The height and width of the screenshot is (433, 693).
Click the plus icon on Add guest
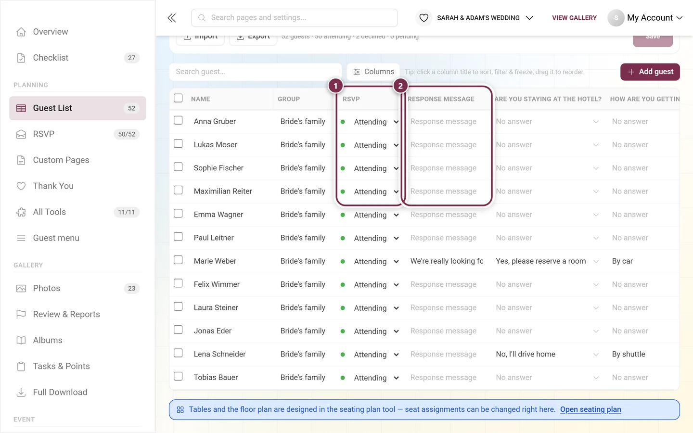point(631,72)
